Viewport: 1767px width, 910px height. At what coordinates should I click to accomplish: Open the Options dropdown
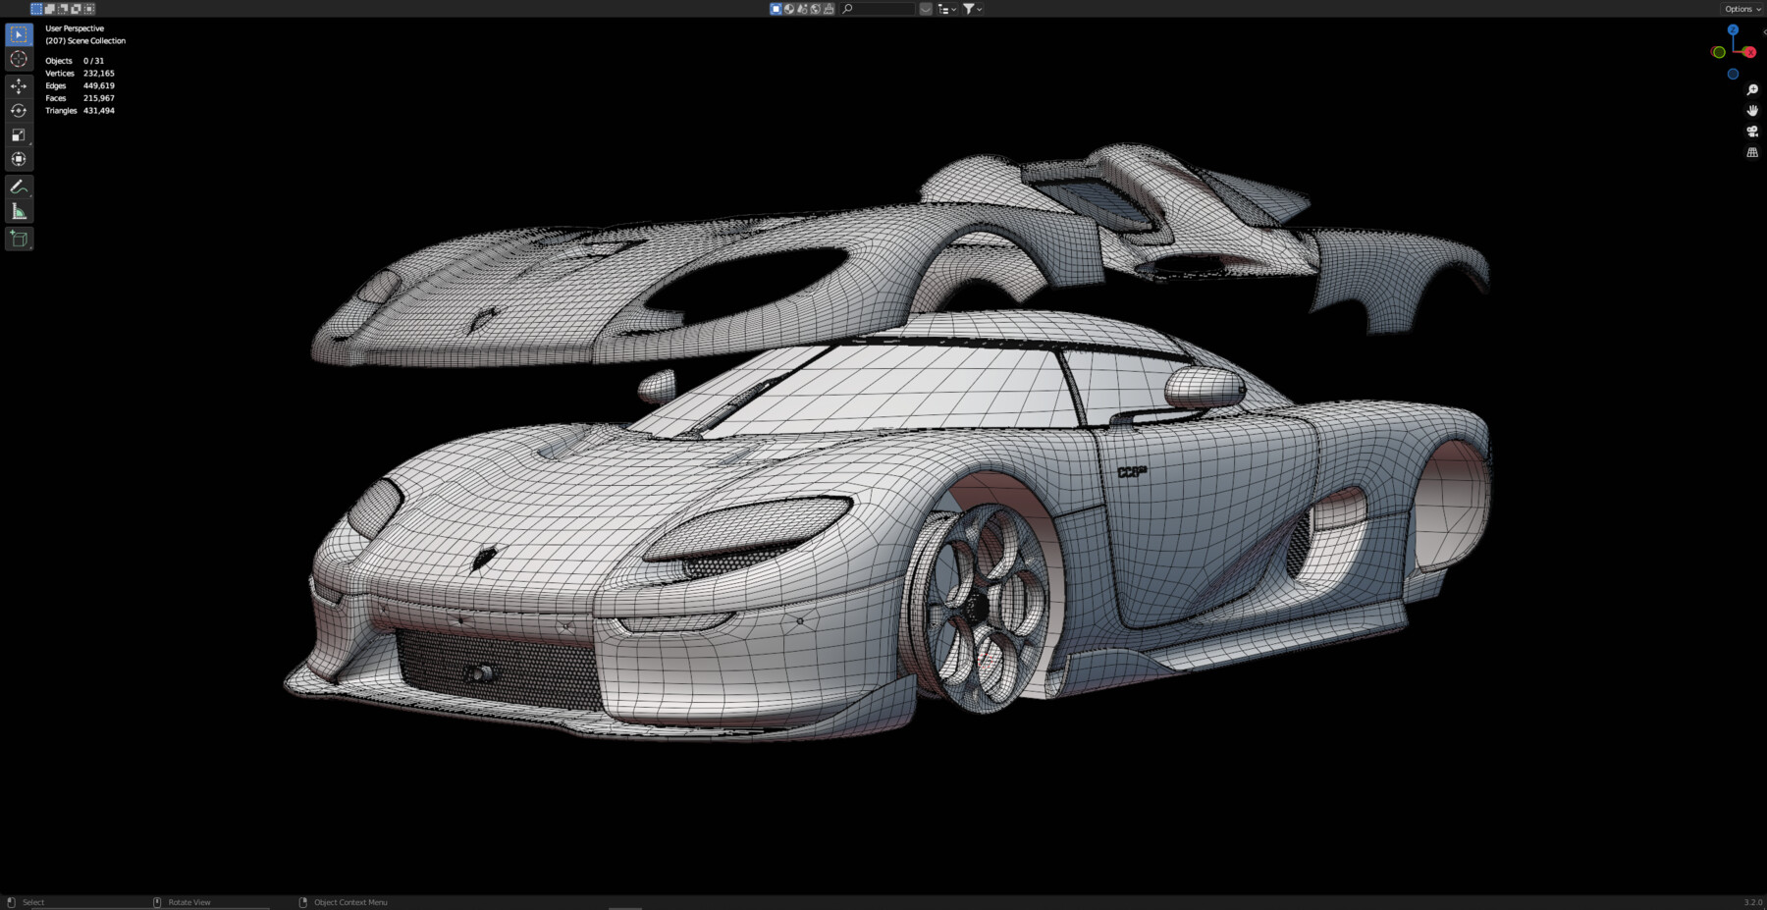tap(1742, 9)
